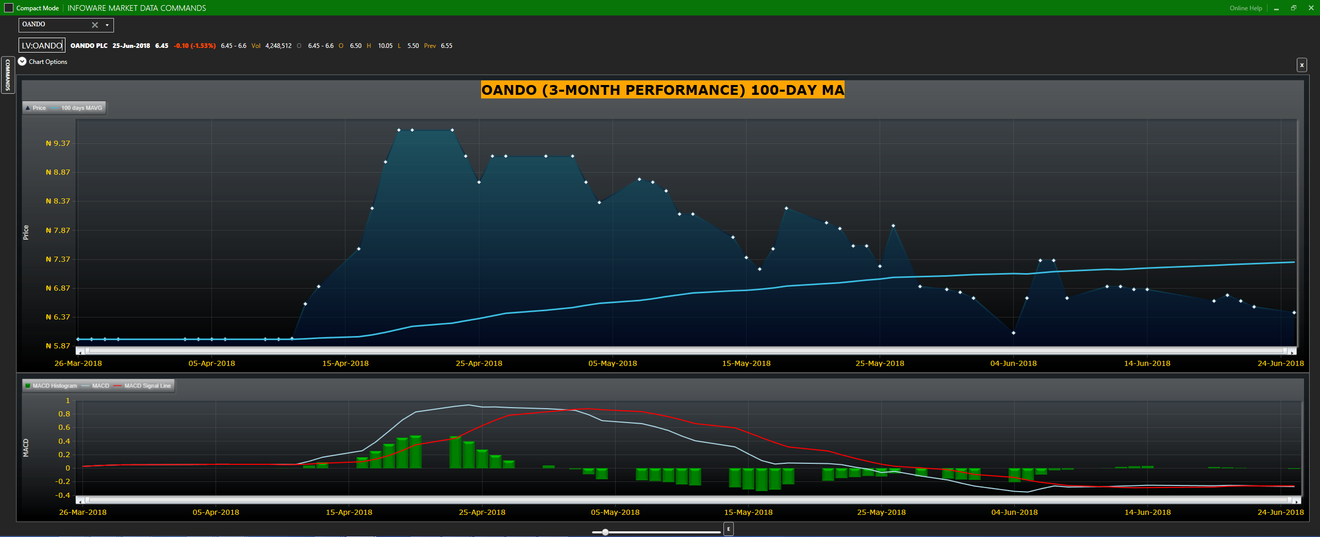This screenshot has width=1320, height=537.
Task: Click the volume value 4,248,512
Action: pyautogui.click(x=278, y=45)
